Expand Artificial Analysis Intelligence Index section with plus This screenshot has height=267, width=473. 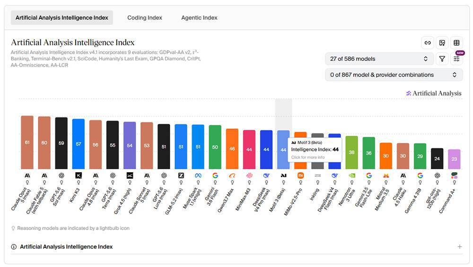click(459, 247)
